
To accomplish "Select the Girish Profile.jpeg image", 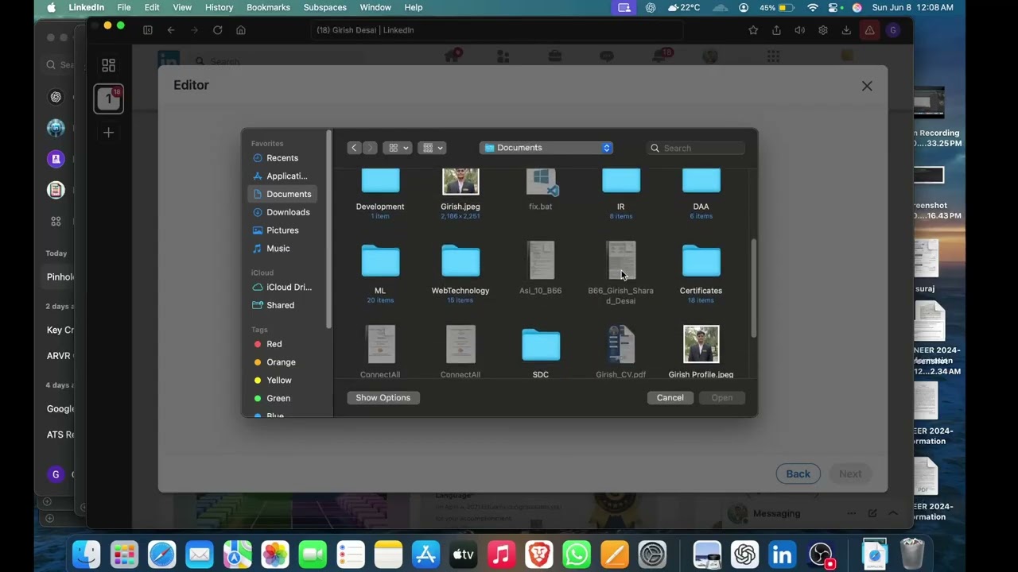I will (701, 352).
